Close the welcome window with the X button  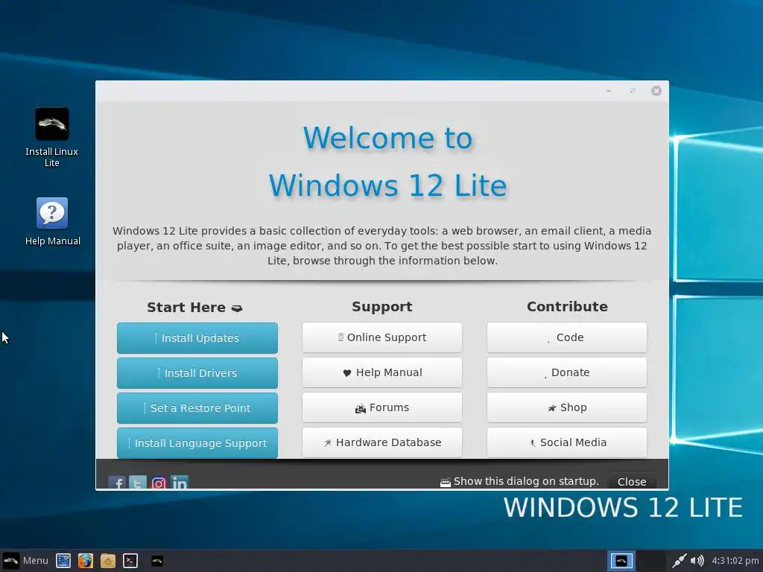[656, 91]
